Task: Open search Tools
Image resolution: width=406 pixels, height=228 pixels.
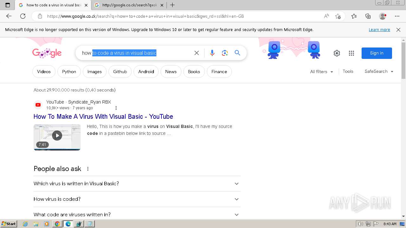Action: [348, 72]
